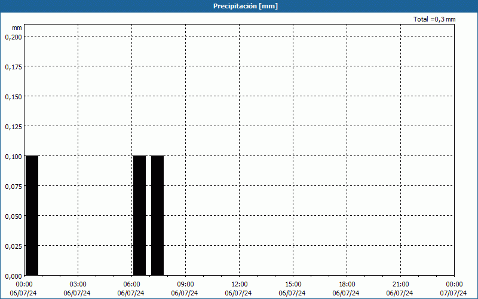Select the 18:00 time label

pyautogui.click(x=347, y=285)
